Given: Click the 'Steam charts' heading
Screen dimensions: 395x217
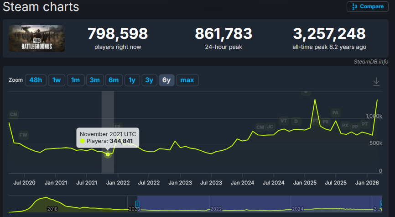Looking at the screenshot, I should coord(41,6).
